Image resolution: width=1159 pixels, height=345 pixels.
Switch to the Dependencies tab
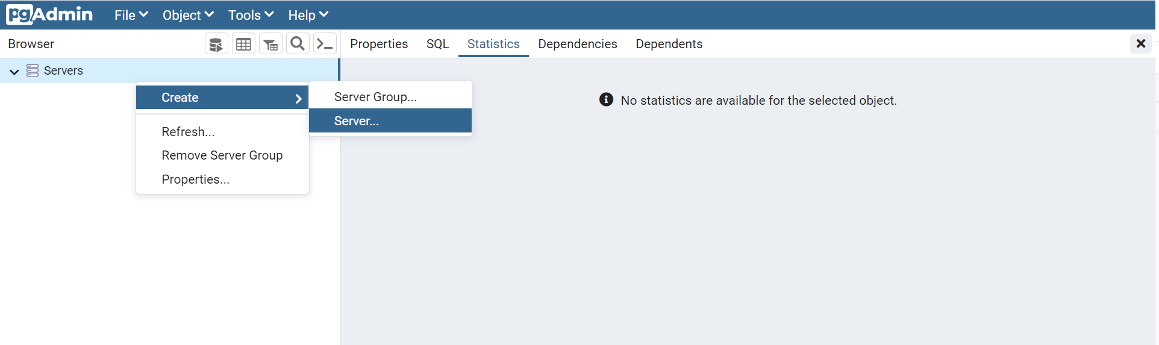click(577, 44)
